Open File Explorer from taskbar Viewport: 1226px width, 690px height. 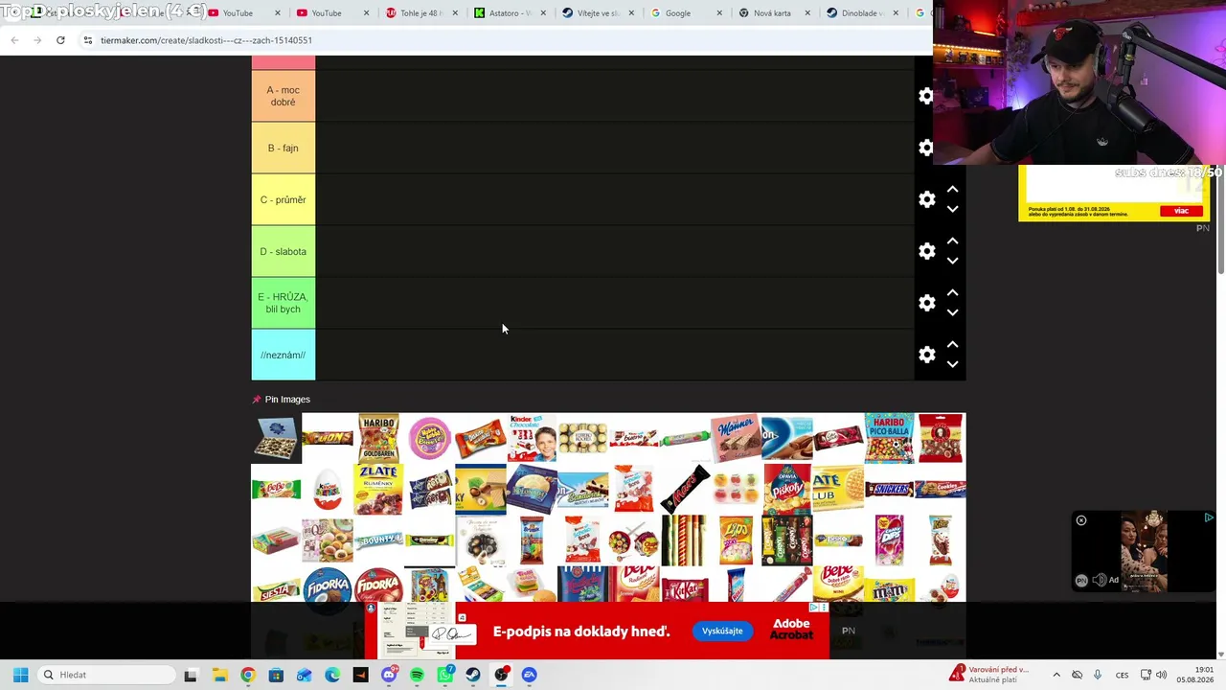tap(219, 675)
